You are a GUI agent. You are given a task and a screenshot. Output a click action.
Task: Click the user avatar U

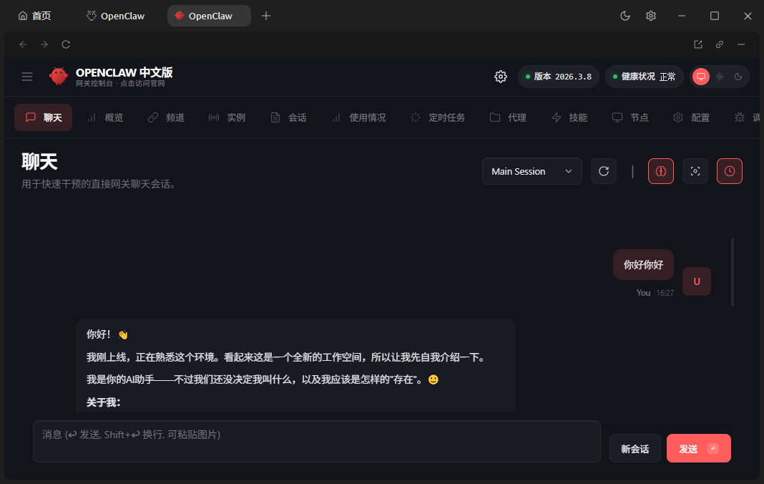(x=697, y=281)
